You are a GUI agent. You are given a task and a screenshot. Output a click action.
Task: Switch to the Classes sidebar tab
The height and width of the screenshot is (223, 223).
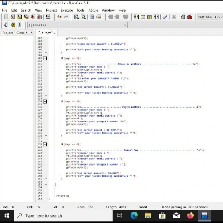click(20, 33)
